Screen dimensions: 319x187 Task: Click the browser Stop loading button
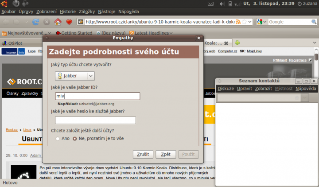(47, 22)
